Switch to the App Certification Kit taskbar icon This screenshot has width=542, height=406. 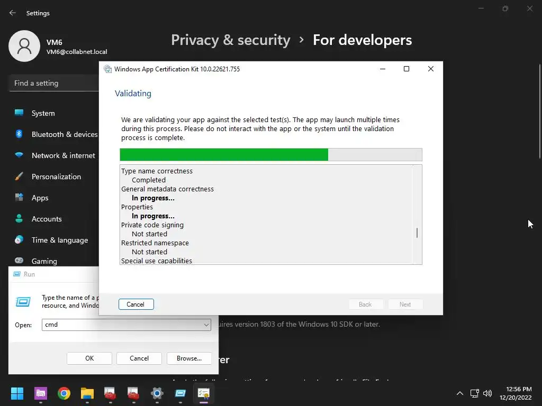pos(204,393)
